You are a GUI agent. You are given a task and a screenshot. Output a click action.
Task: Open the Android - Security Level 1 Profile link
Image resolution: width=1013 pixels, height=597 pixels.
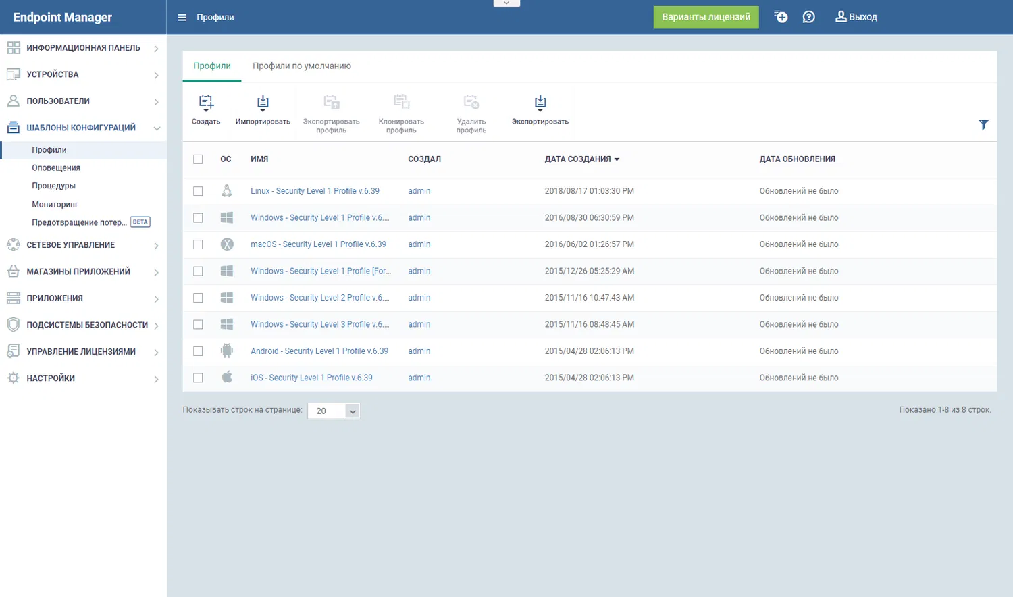coord(319,351)
